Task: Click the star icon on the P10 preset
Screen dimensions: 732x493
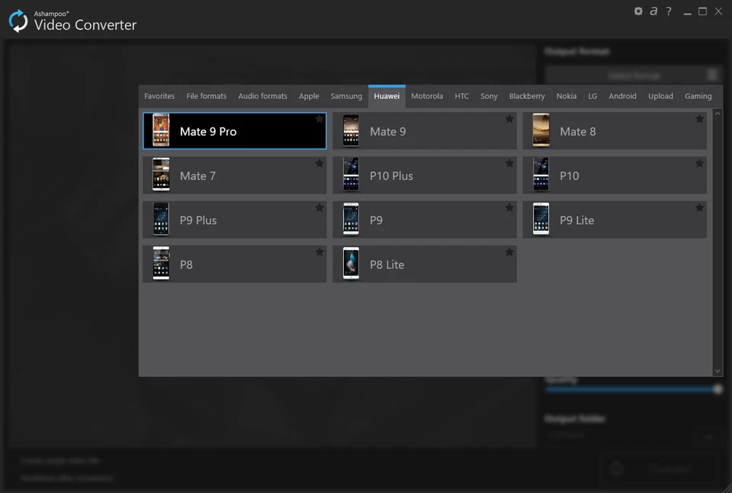Action: point(699,162)
